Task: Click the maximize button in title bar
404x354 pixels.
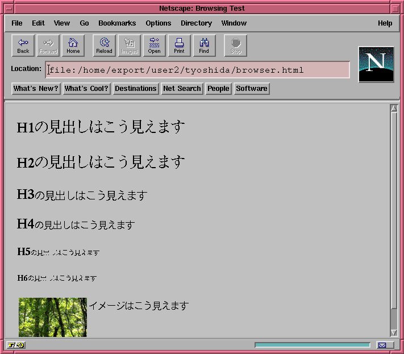Action: (x=395, y=9)
